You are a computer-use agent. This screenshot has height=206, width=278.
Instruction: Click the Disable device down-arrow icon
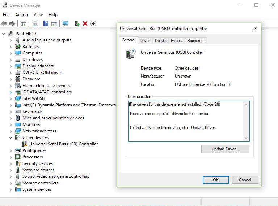click(x=93, y=23)
